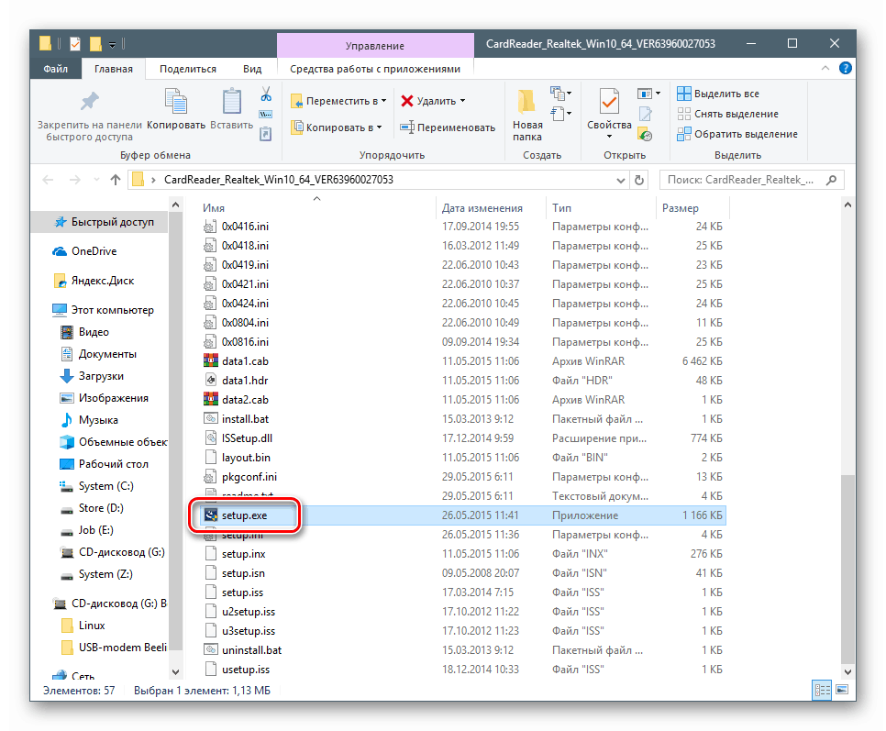The height and width of the screenshot is (731, 886).
Task: Expand the Delete dropdown arrow
Action: coord(462,101)
